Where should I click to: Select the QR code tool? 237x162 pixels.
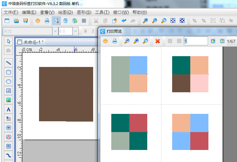9,146
